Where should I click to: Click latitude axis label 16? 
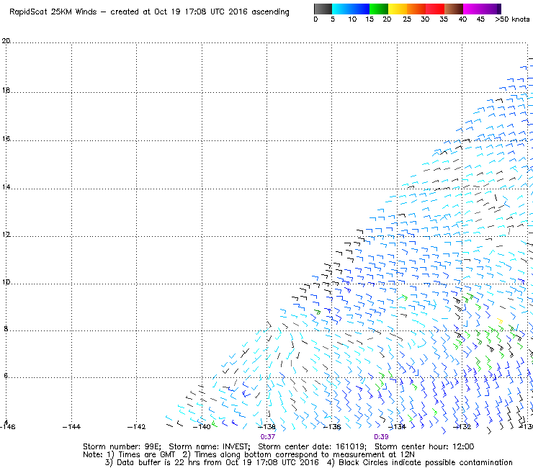pyautogui.click(x=6, y=139)
